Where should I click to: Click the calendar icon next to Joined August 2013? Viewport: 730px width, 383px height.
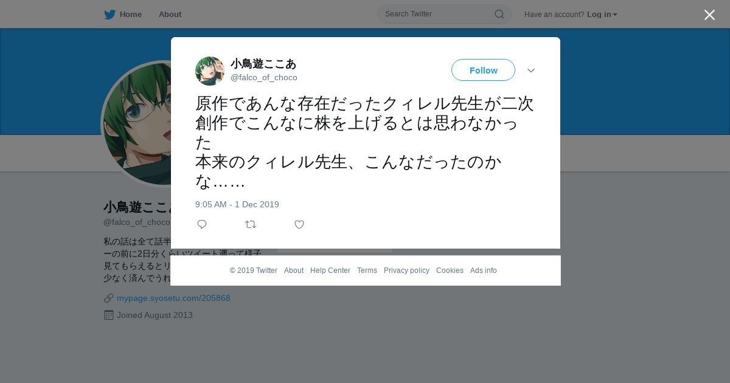(109, 315)
